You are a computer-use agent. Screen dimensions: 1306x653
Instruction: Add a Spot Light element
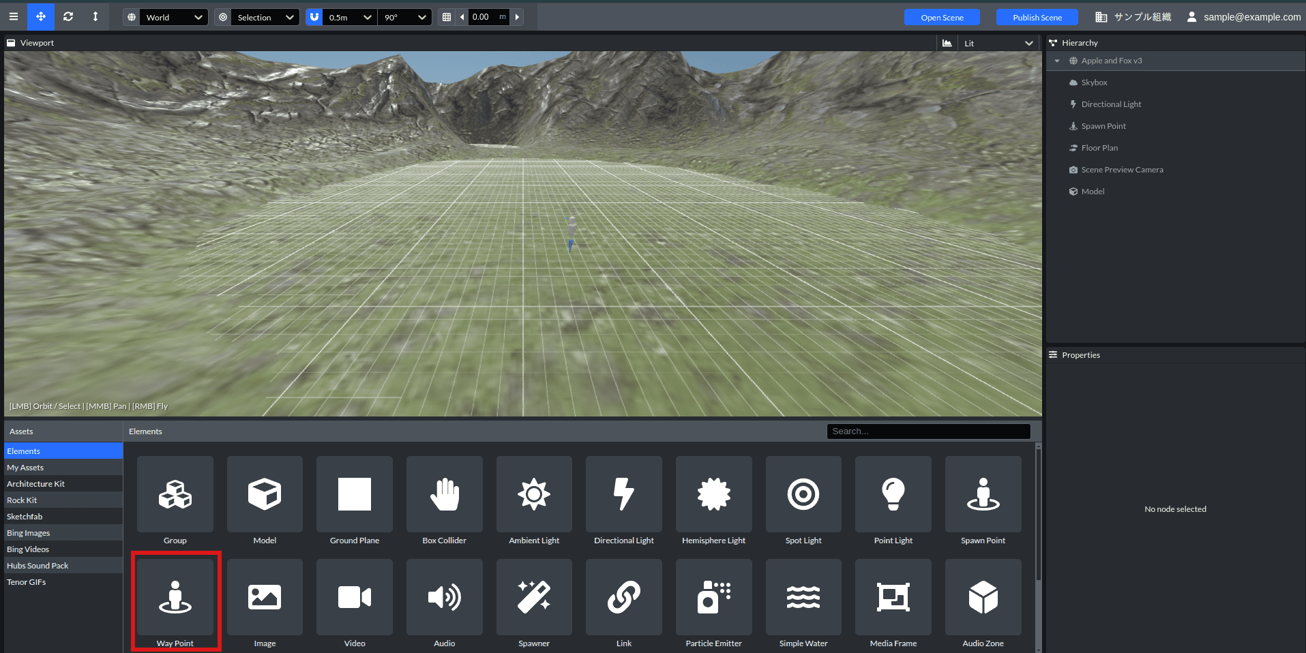(803, 495)
